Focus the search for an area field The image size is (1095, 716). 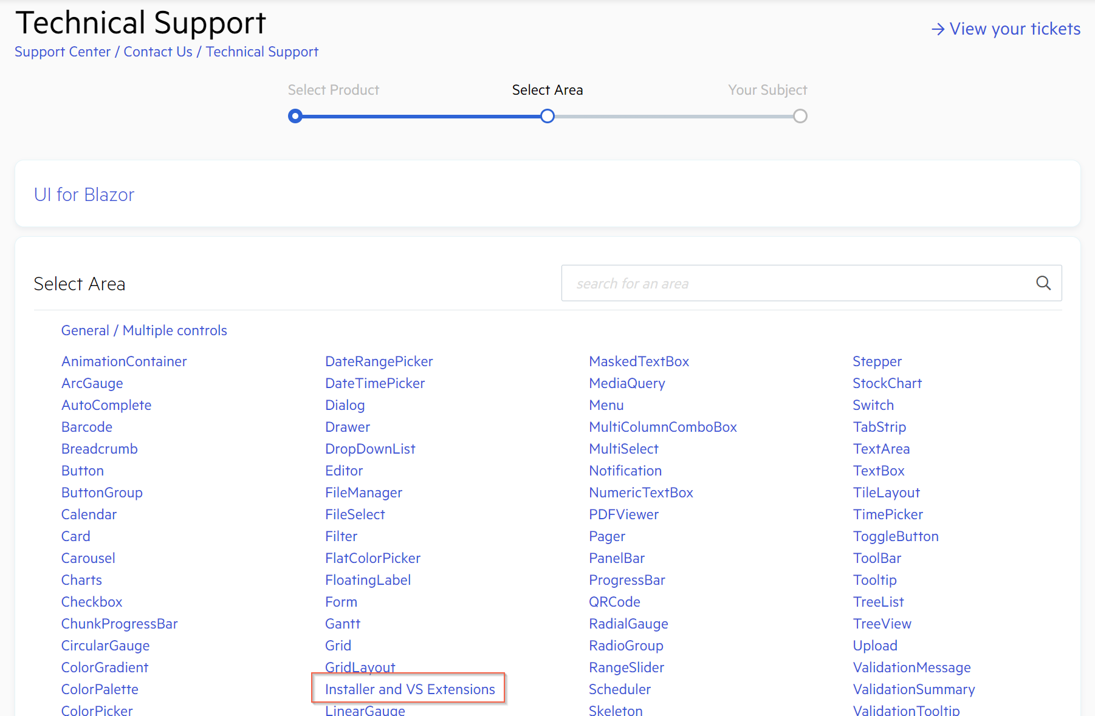(x=811, y=283)
